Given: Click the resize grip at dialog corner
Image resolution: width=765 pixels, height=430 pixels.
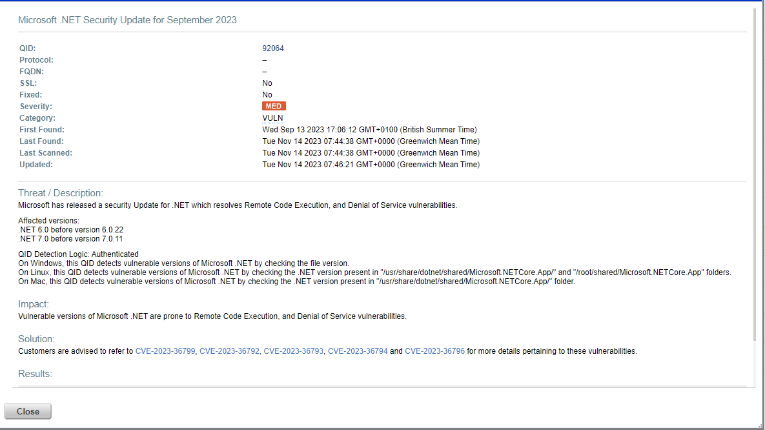Looking at the screenshot, I should click(x=760, y=425).
